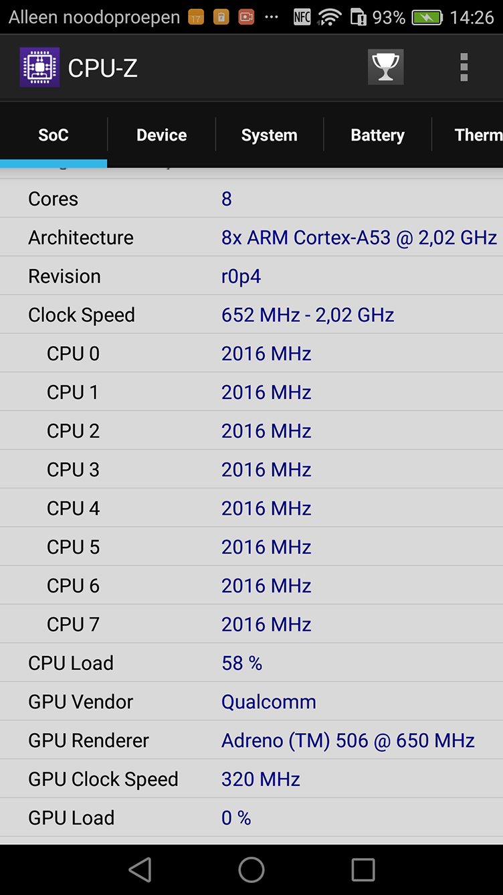
Task: Open recent apps square button
Action: (363, 870)
